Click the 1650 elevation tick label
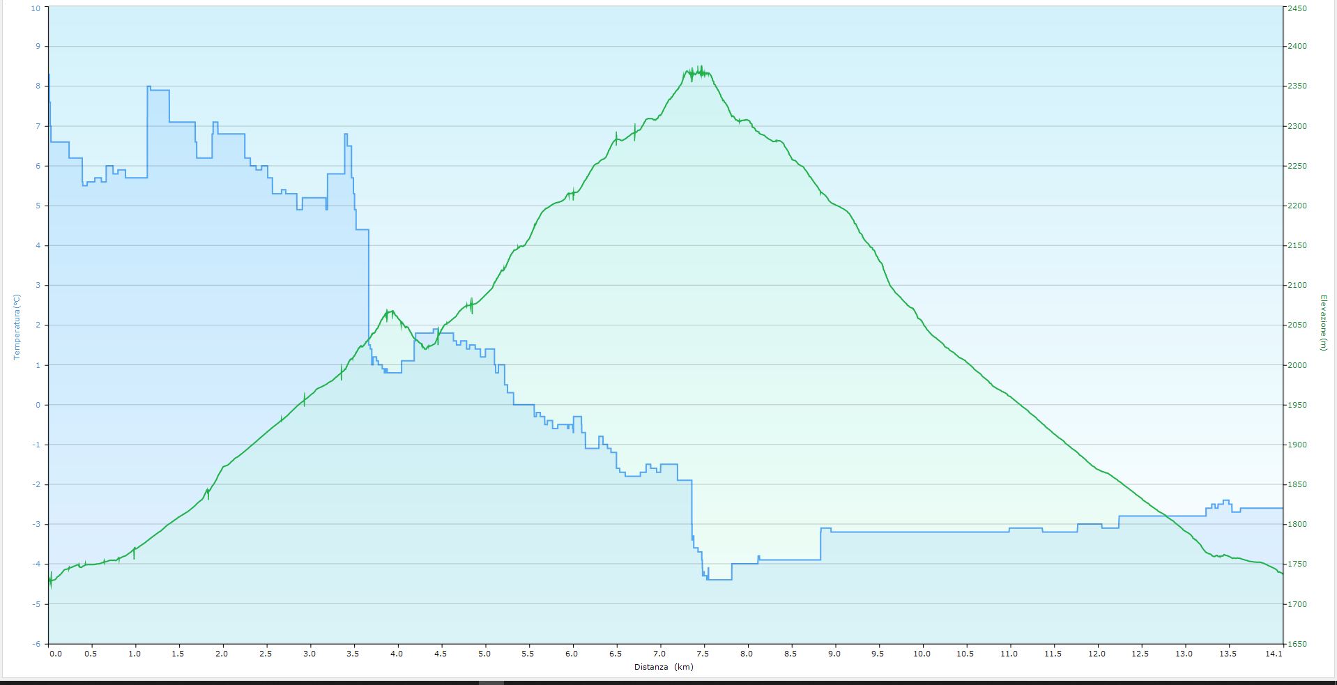 tap(1297, 644)
